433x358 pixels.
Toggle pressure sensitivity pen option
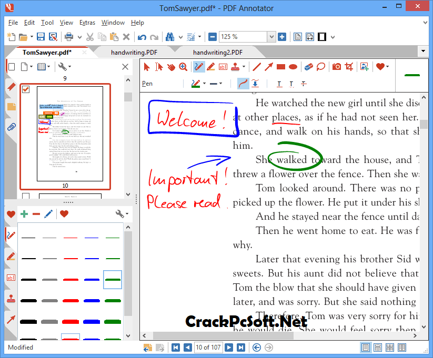coord(255,84)
